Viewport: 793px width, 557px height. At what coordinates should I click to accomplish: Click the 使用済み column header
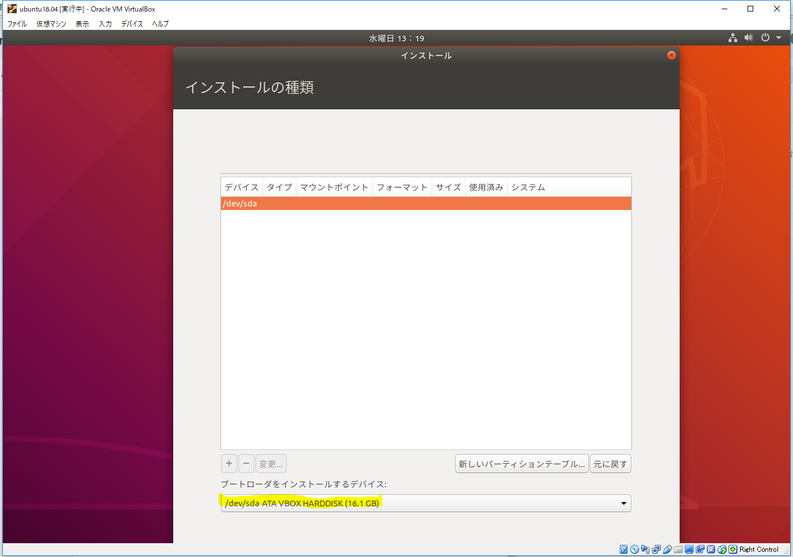click(x=486, y=187)
